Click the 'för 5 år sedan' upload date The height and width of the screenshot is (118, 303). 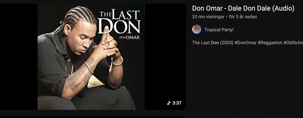pyautogui.click(x=243, y=17)
